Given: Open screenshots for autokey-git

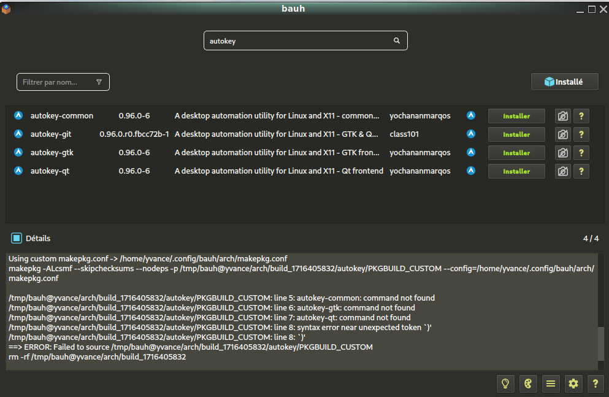Looking at the screenshot, I should click(563, 134).
